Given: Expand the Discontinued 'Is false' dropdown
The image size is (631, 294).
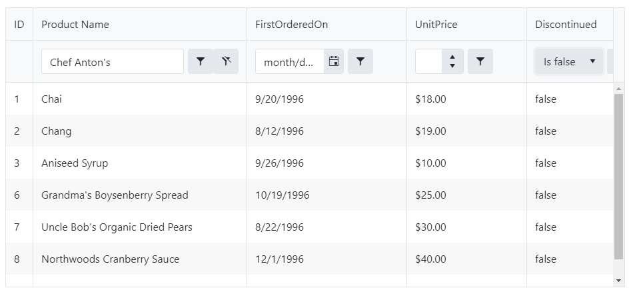Looking at the screenshot, I should [569, 61].
